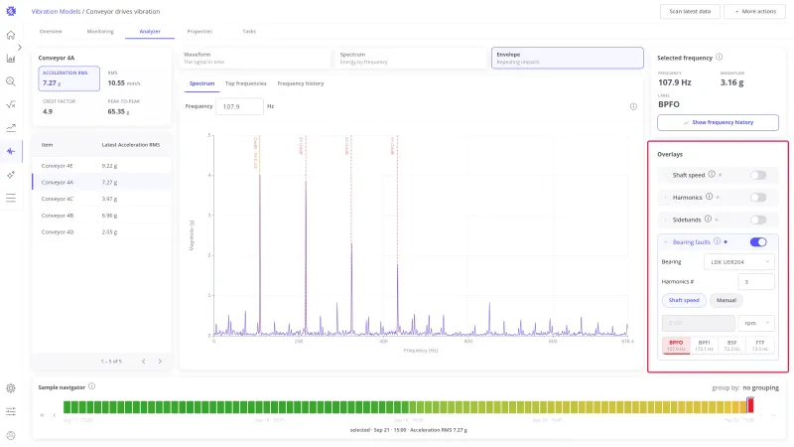794x447 pixels.
Task: Click the Frequency 107.9 input field
Action: point(239,106)
